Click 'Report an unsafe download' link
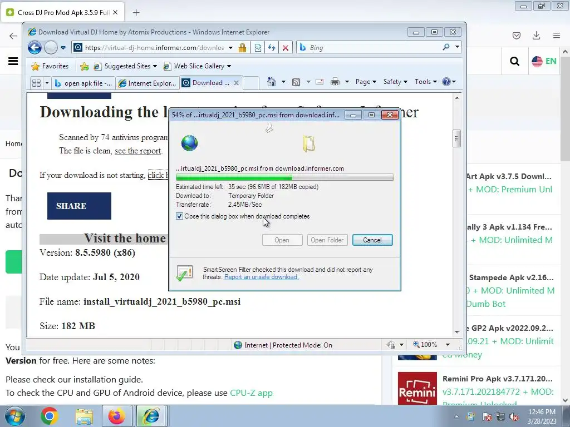570x427 pixels. 262,277
